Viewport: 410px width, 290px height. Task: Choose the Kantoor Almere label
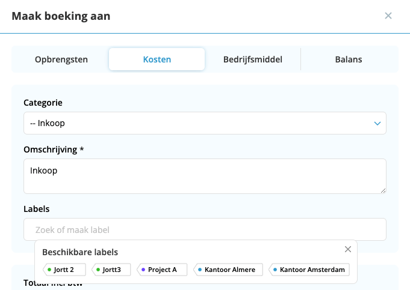pos(228,270)
